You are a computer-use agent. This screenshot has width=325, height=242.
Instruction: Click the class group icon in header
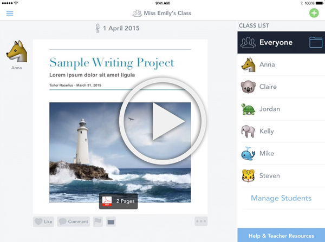(137, 13)
